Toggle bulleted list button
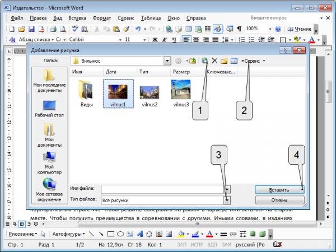The height and width of the screenshot is (252, 336). pyautogui.click(x=251, y=40)
